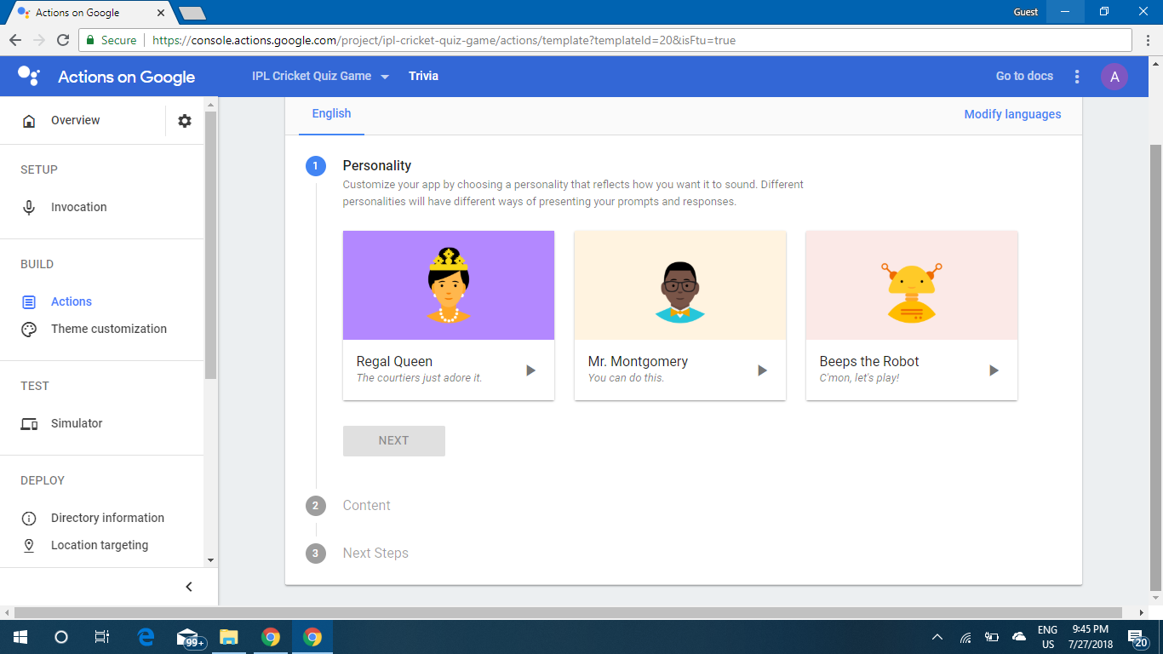1163x654 pixels.
Task: Click the green Secure padlock icon
Action: 90,40
